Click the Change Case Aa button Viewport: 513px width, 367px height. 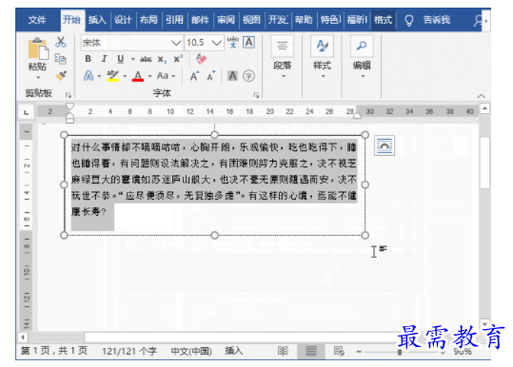(163, 76)
